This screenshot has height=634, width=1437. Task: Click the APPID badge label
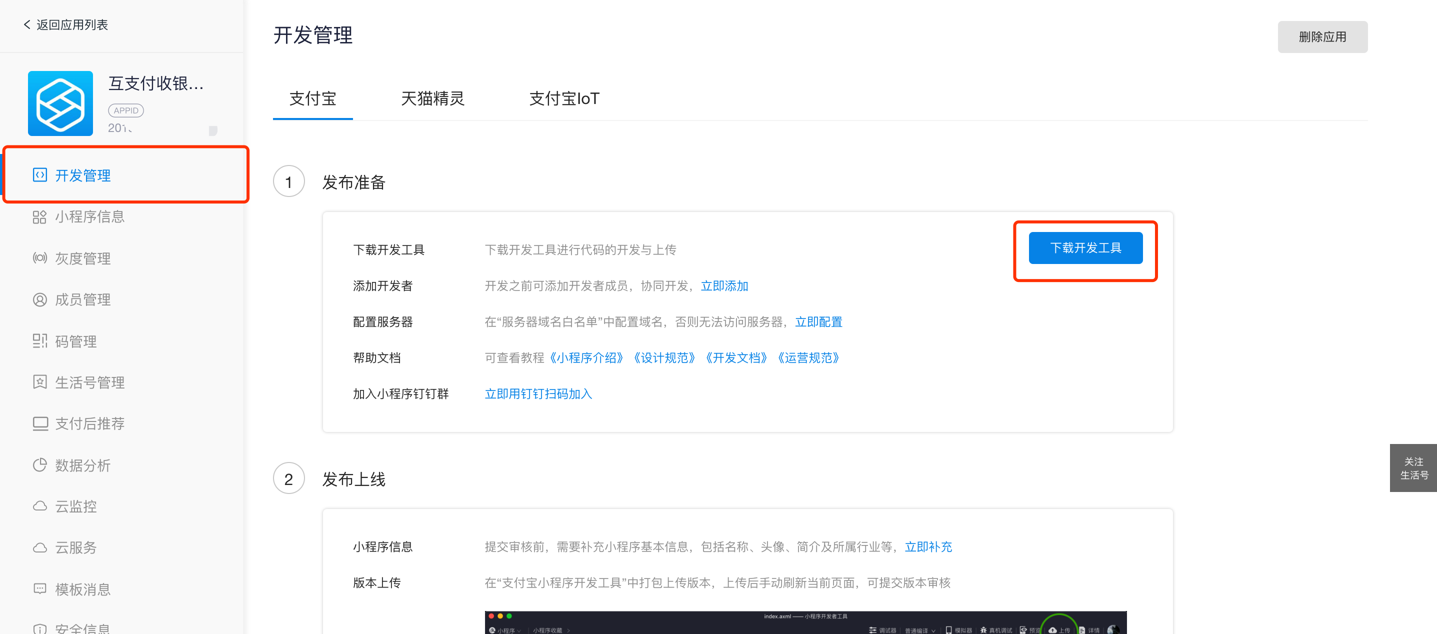pyautogui.click(x=125, y=110)
